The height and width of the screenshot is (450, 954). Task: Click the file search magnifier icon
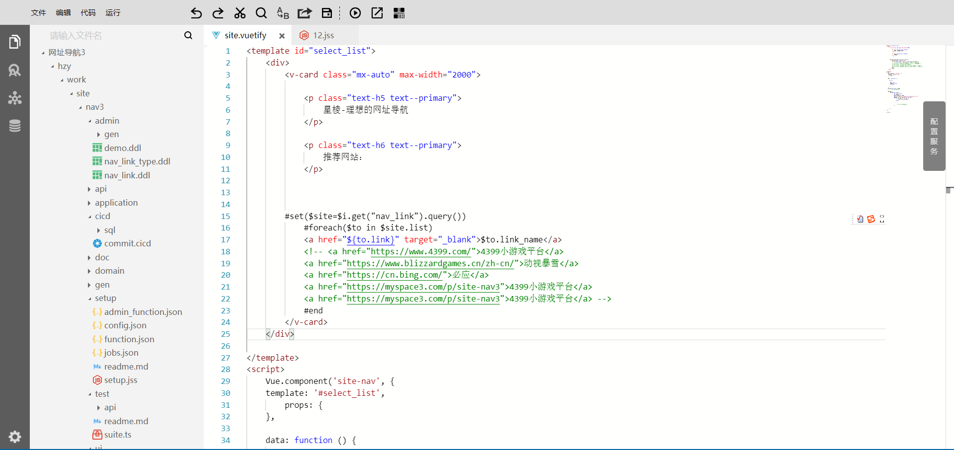(188, 35)
